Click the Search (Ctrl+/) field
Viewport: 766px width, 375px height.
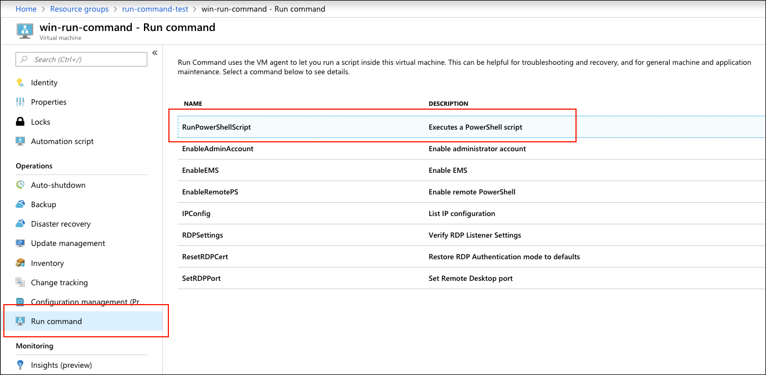(81, 59)
